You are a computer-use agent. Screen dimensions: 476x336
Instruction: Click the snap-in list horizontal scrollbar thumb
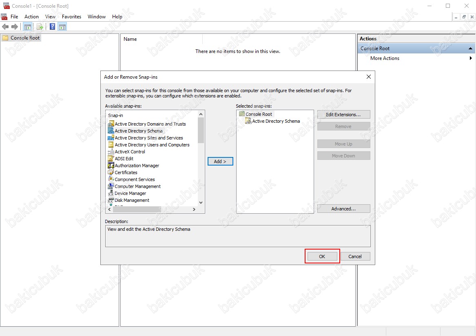pos(137,210)
